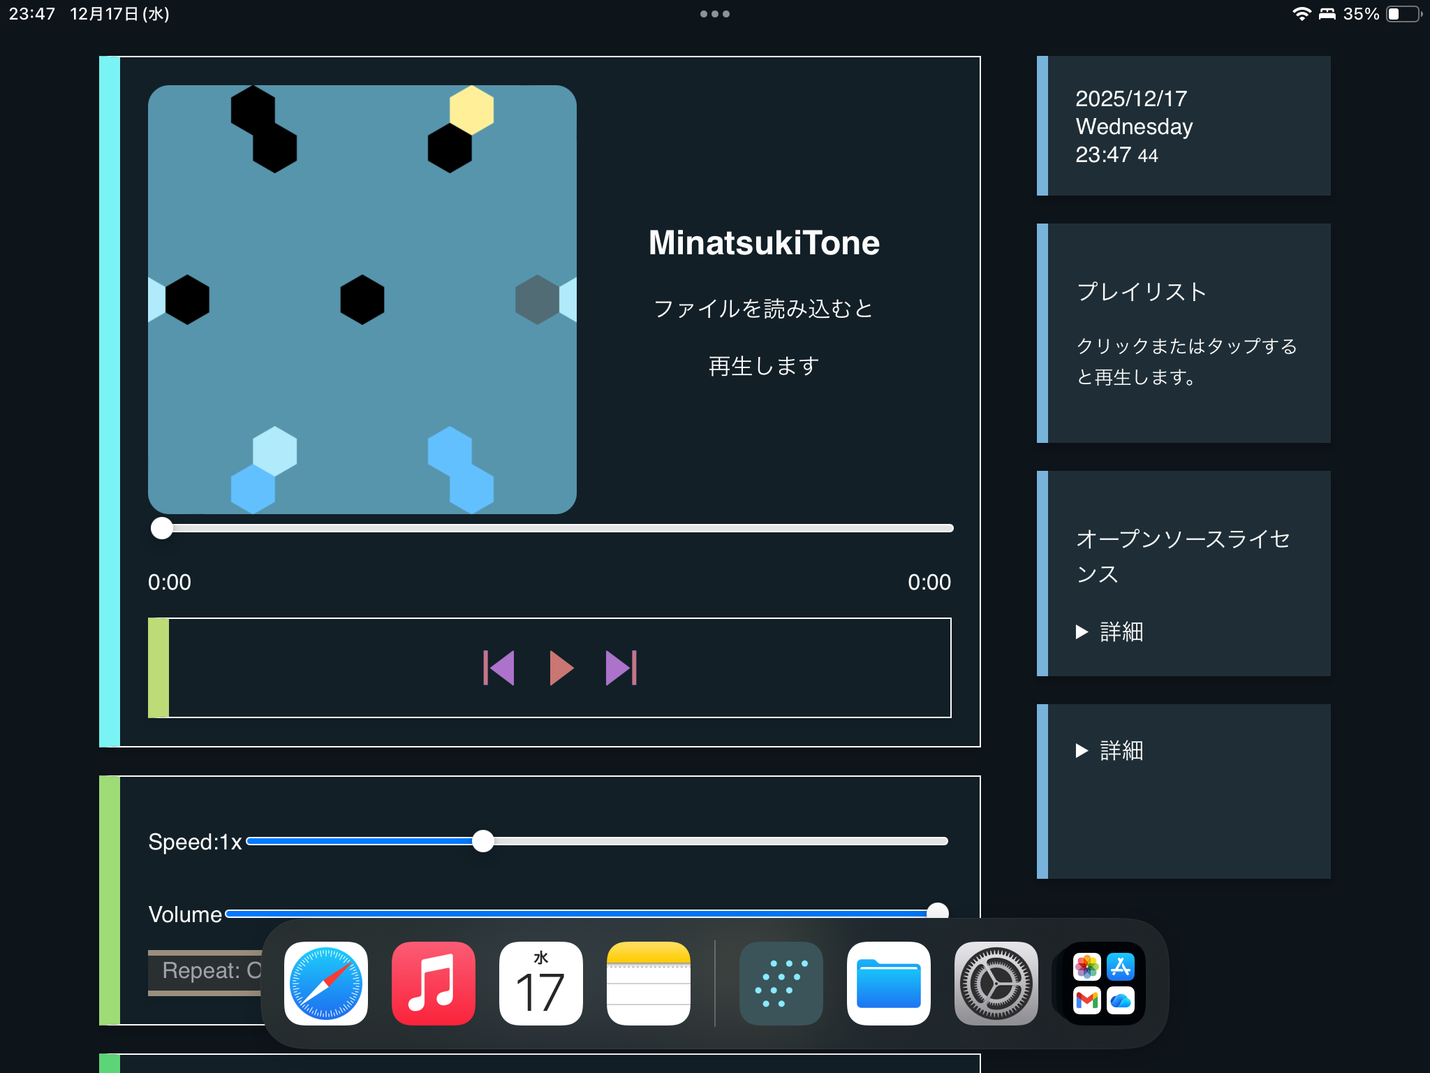Open Safari from the Dock
The height and width of the screenshot is (1073, 1430).
tap(325, 984)
